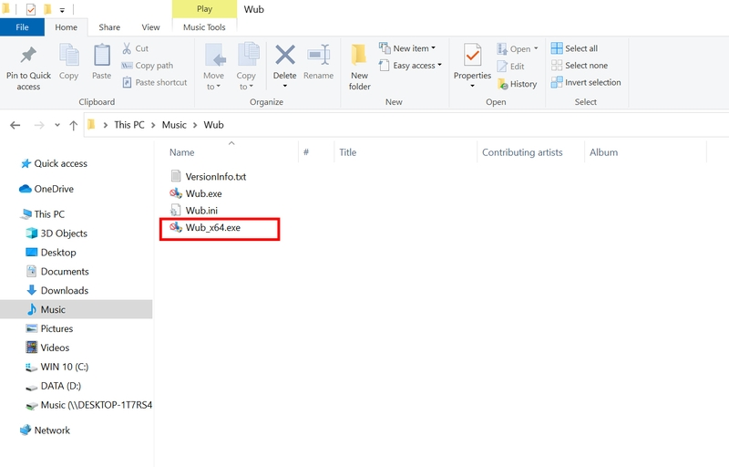Sort by the Title column header
Screen dimensions: 729x467
348,152
